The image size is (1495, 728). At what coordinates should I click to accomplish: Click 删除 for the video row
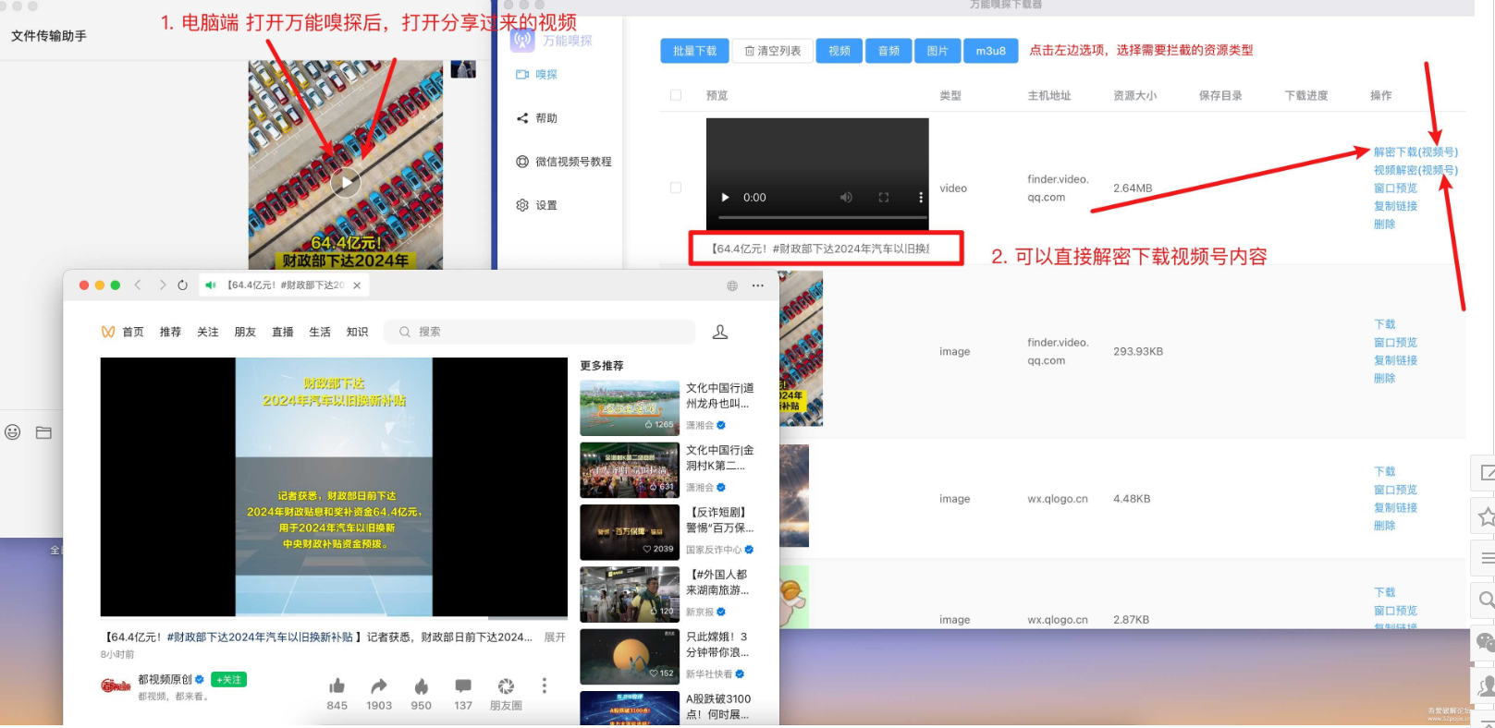(x=1384, y=224)
